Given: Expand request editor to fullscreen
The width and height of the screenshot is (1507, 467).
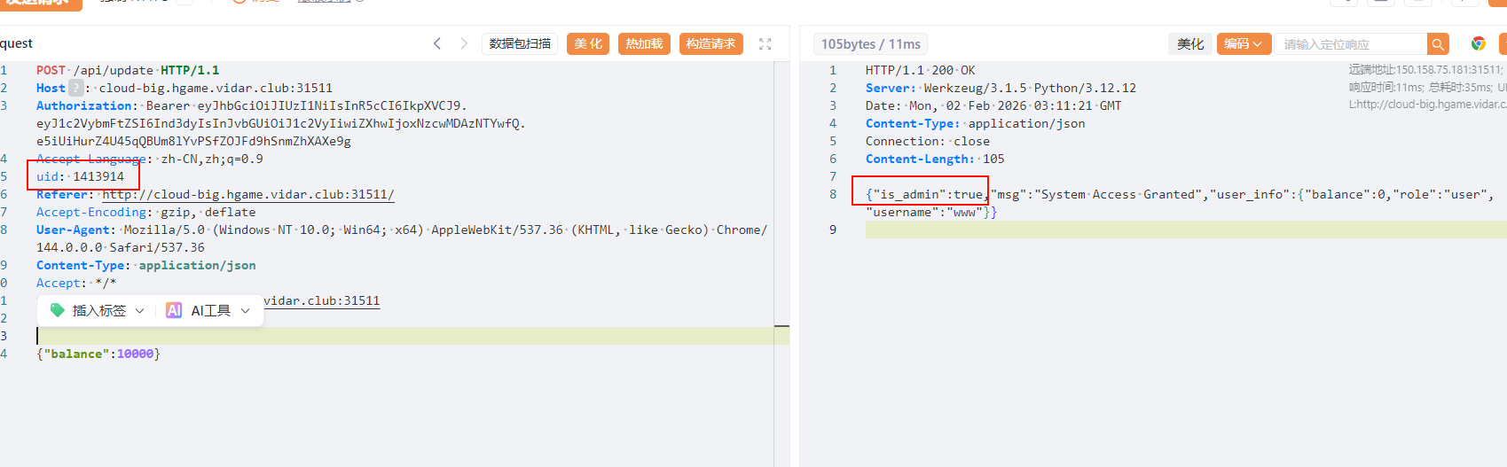Looking at the screenshot, I should (x=765, y=43).
